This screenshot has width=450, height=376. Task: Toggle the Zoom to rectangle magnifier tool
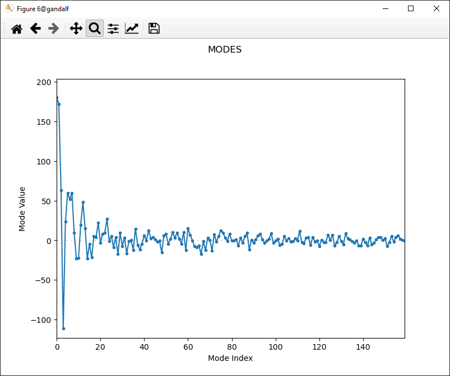tap(95, 29)
